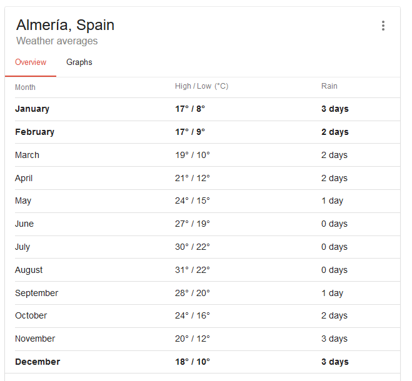Image resolution: width=412 pixels, height=381 pixels.
Task: Click the Rain column header
Action: [329, 86]
